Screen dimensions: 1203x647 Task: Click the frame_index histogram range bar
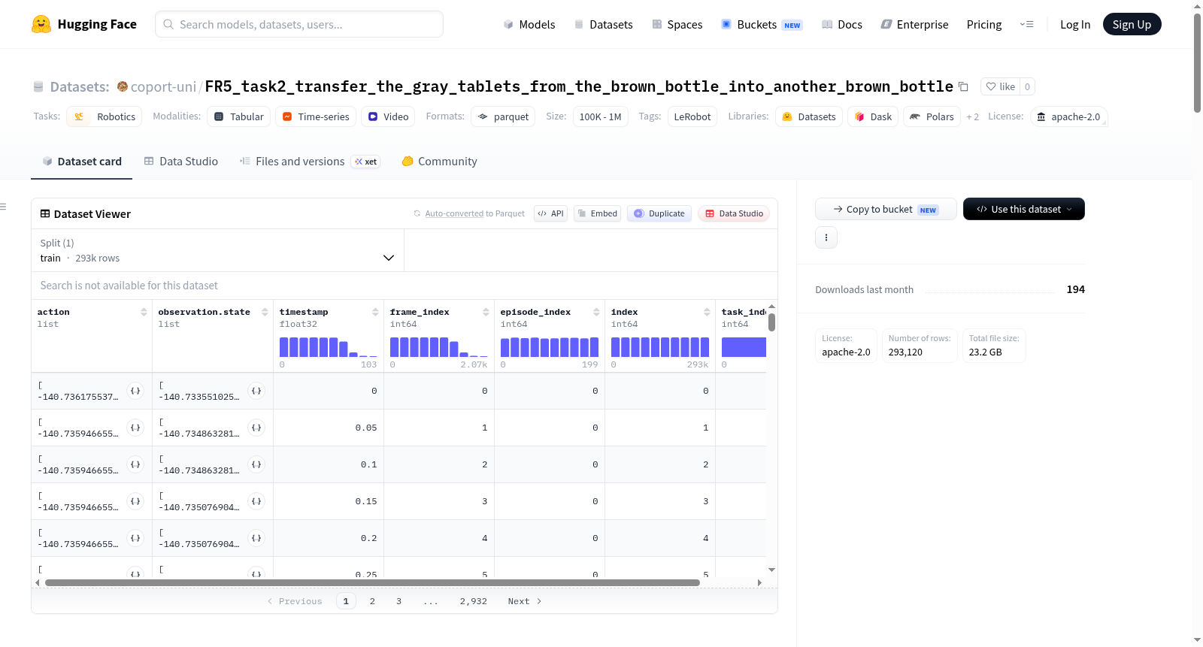coord(439,347)
